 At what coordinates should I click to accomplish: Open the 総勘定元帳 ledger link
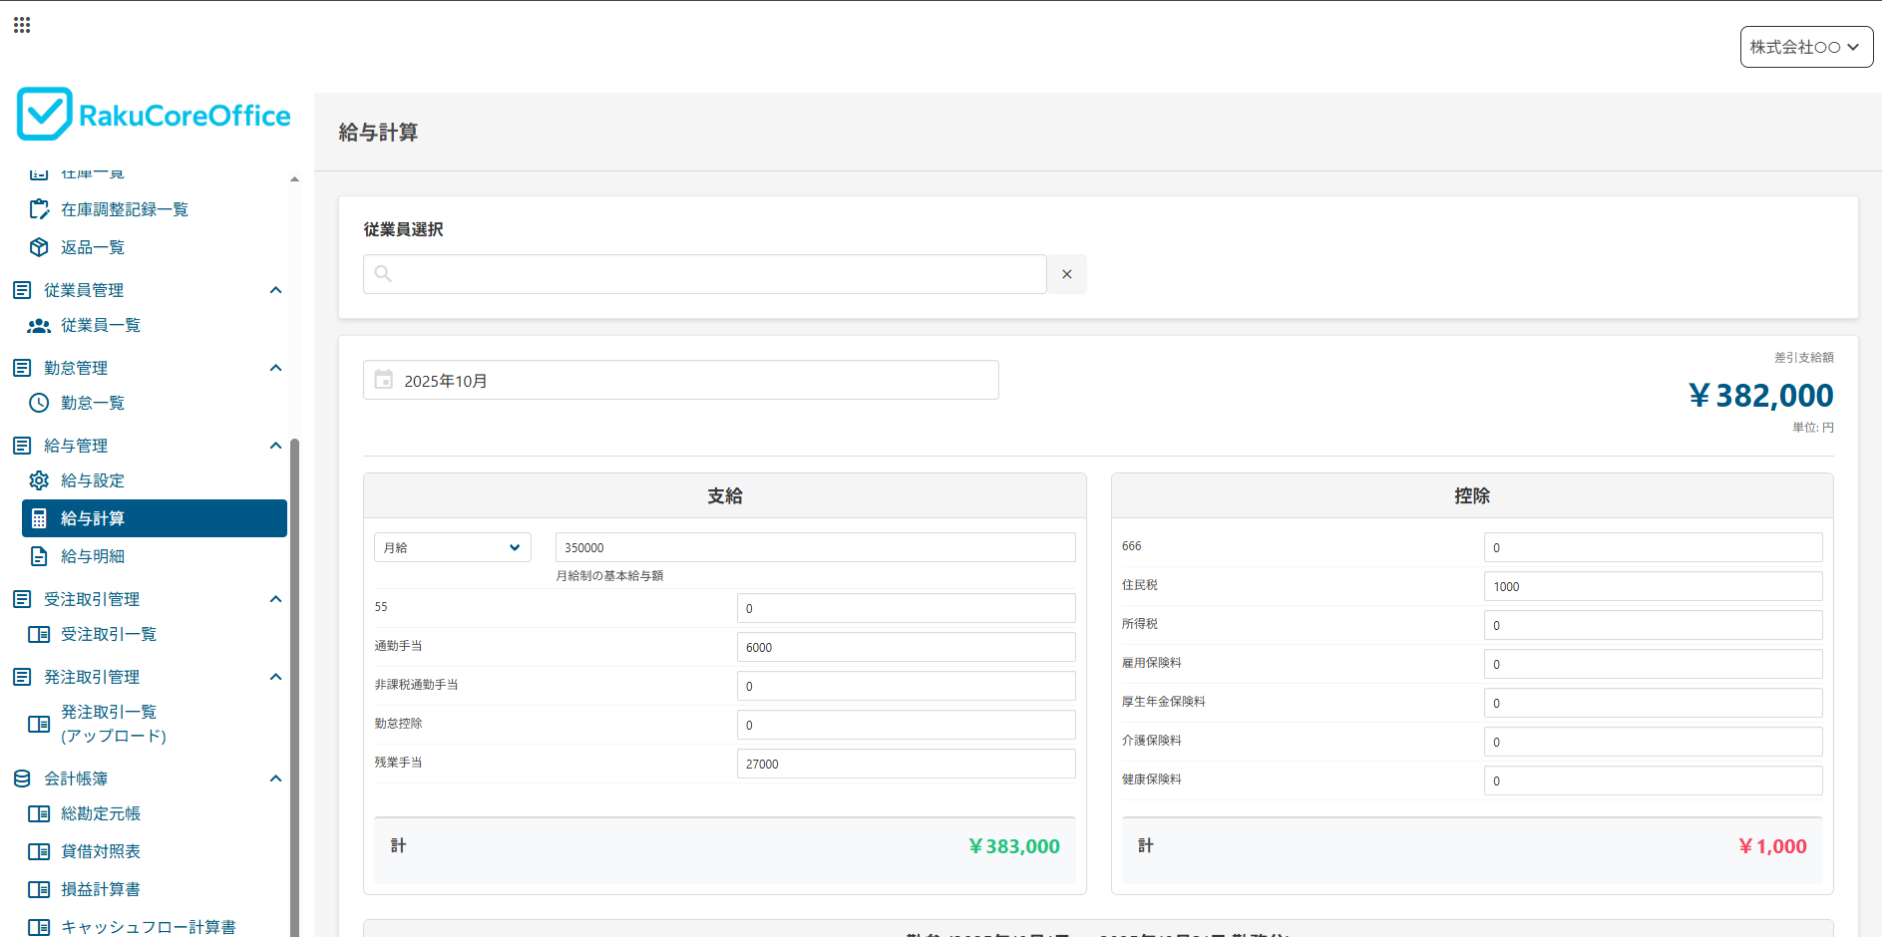101,813
